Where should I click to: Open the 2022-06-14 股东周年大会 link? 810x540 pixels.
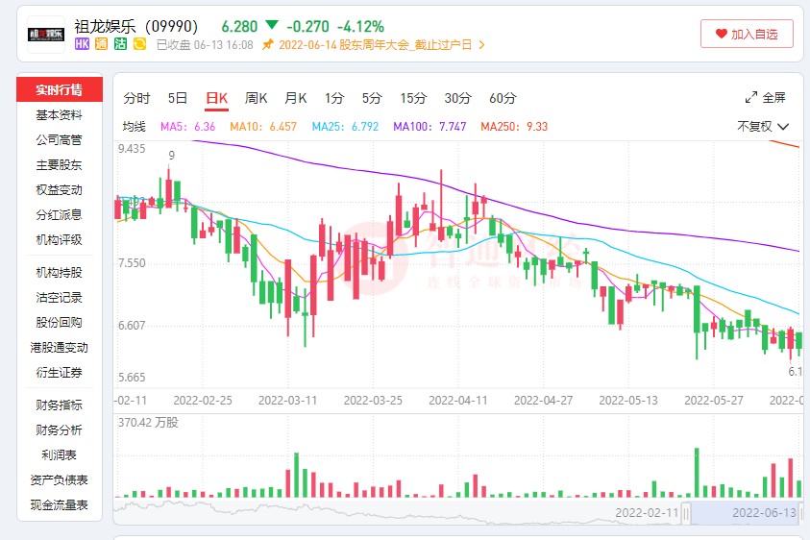click(375, 45)
